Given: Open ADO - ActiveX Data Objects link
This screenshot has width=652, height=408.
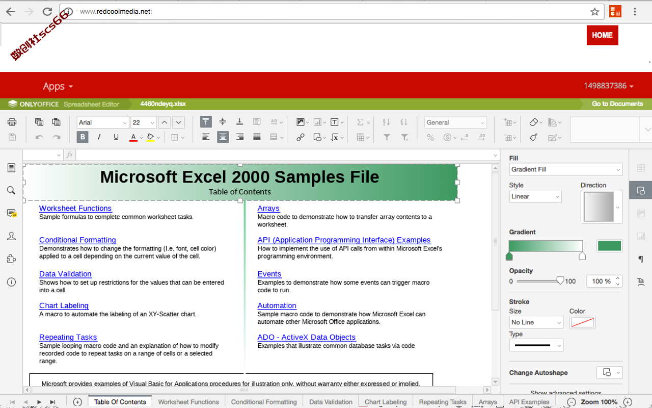Looking at the screenshot, I should click(x=307, y=337).
